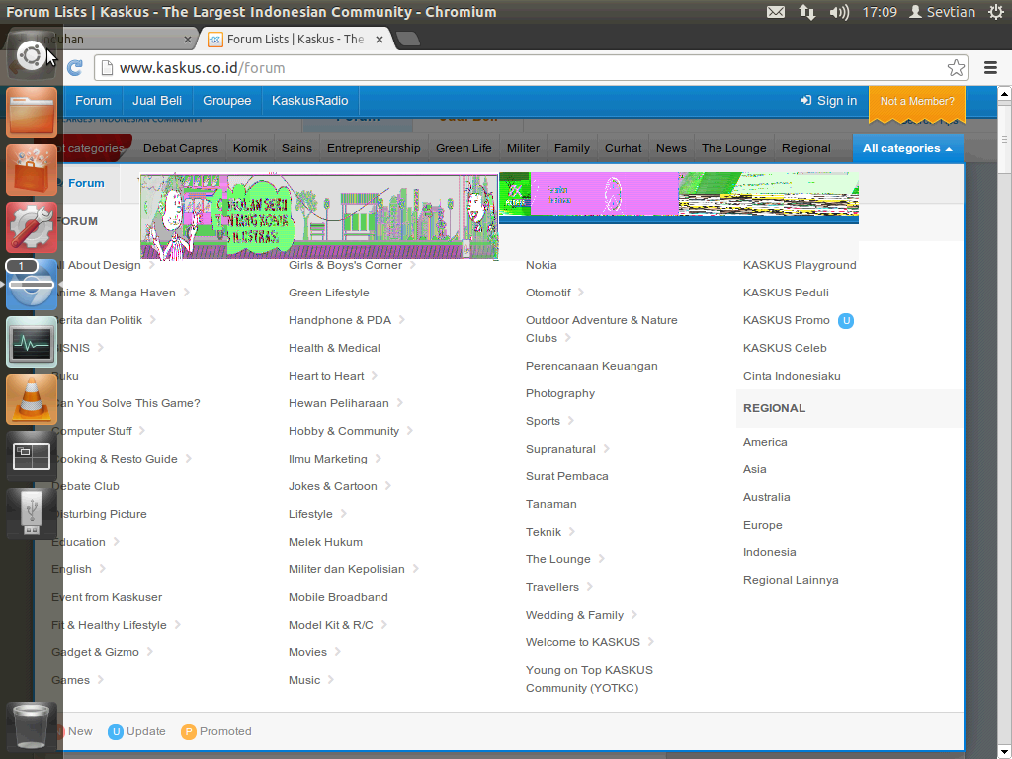Open KASKUS Celeb link
1012x759 pixels.
point(785,348)
